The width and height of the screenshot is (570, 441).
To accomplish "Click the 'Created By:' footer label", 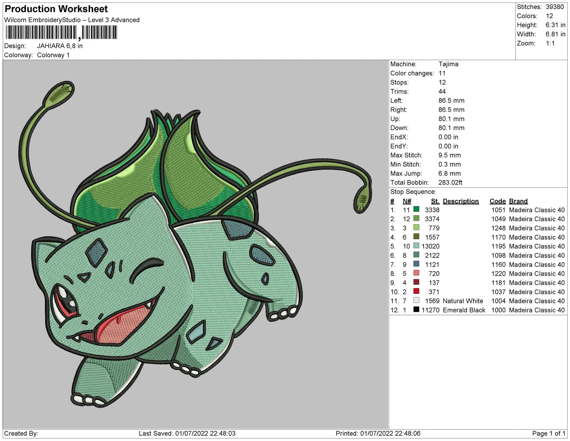I will click(x=21, y=433).
